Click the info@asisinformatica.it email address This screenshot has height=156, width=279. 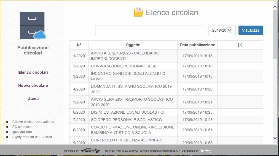(x=163, y=151)
